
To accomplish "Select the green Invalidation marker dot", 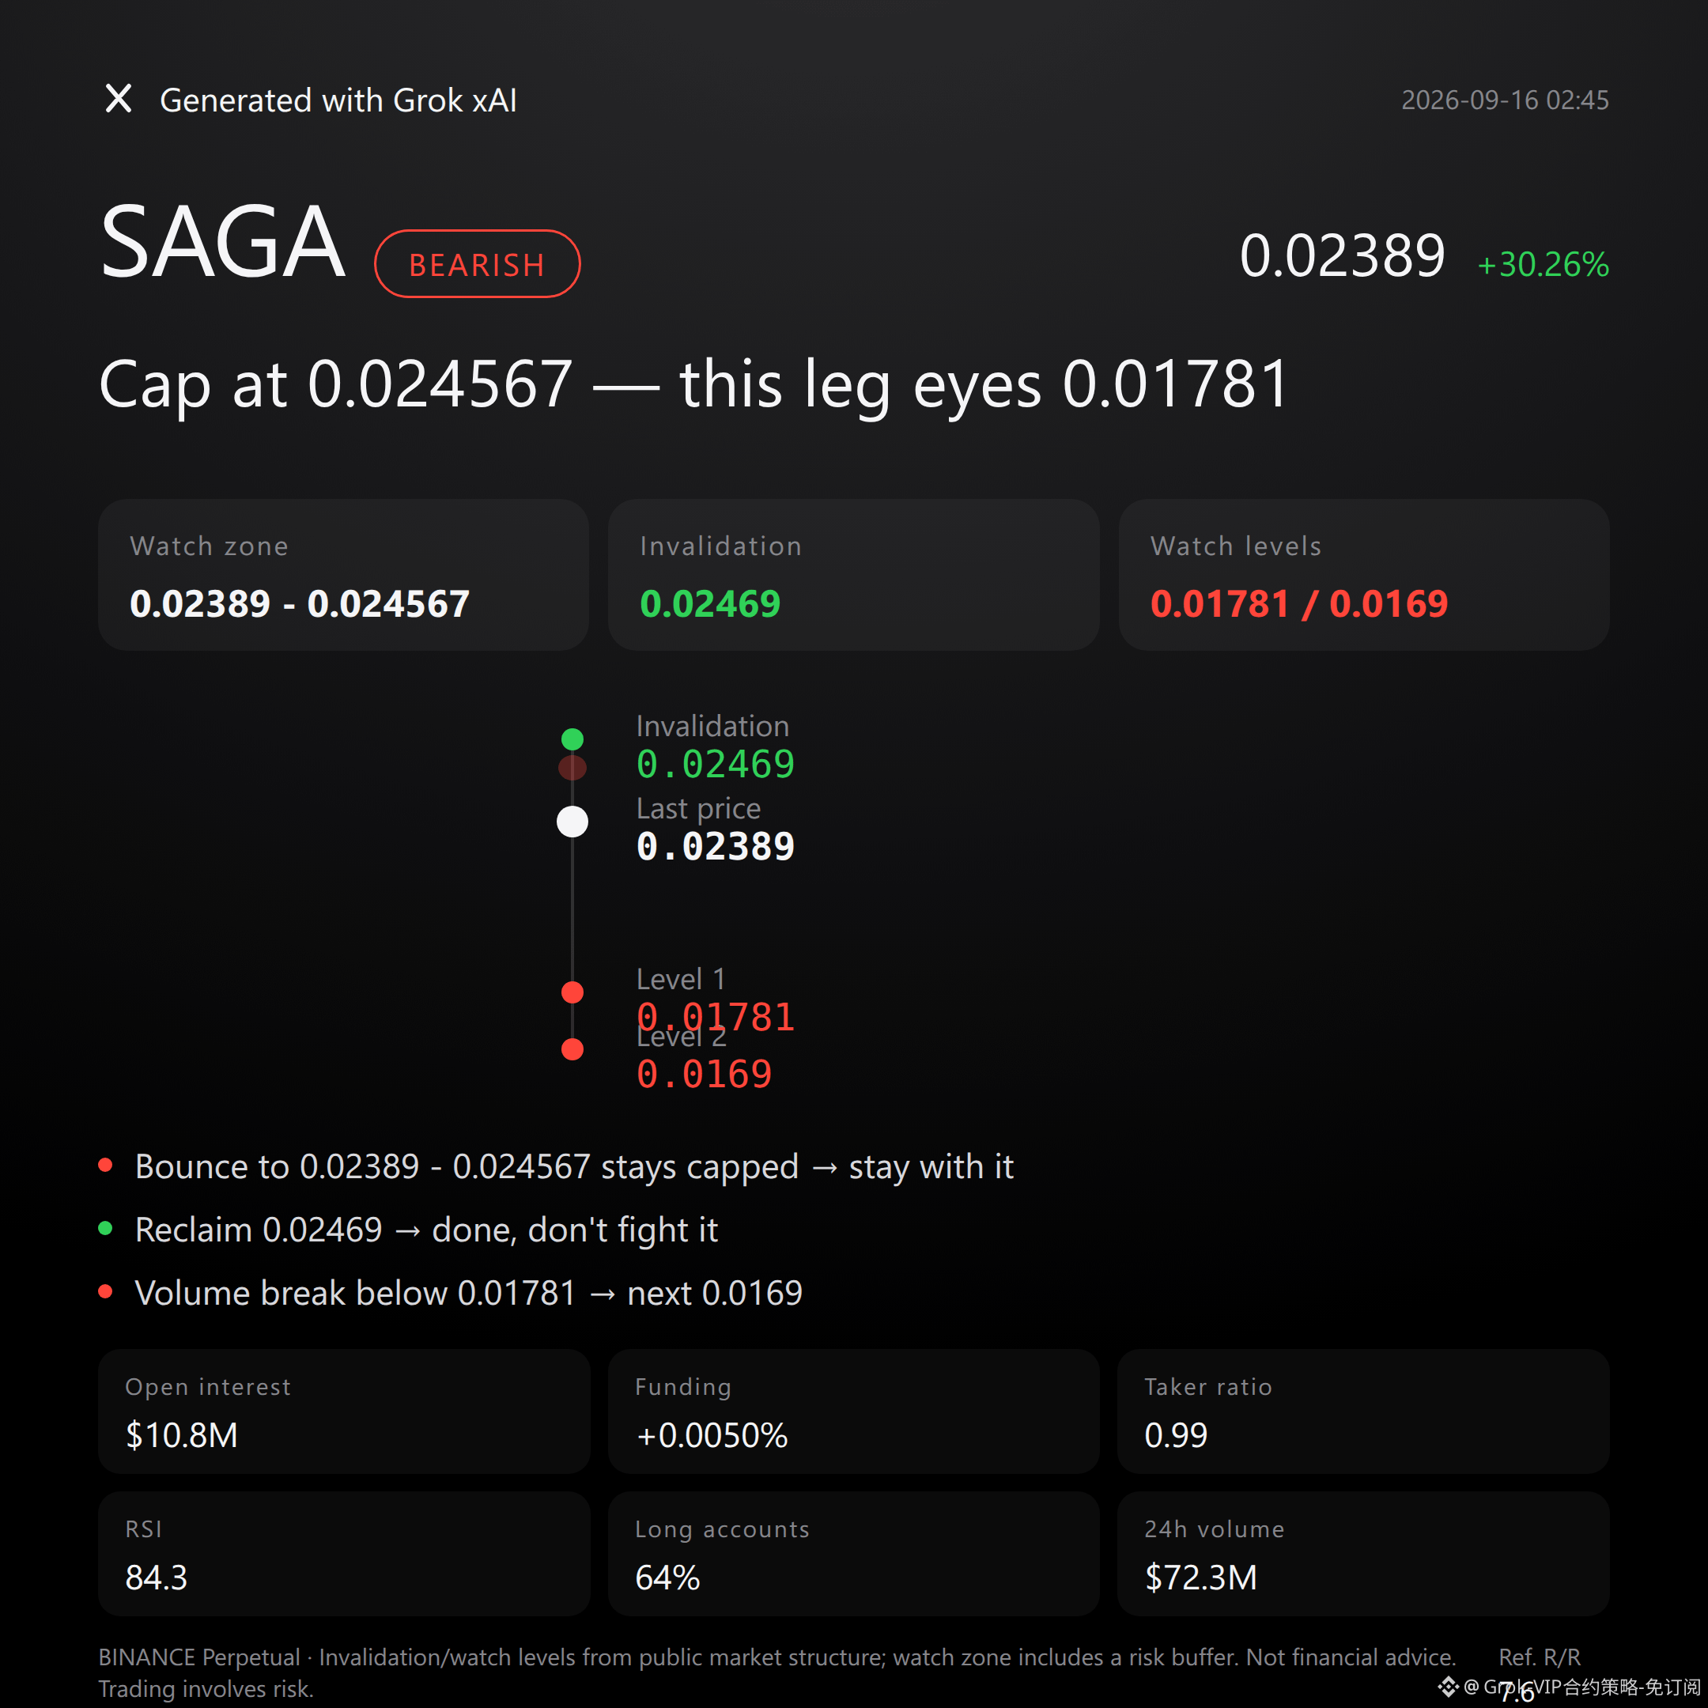I will (x=572, y=739).
